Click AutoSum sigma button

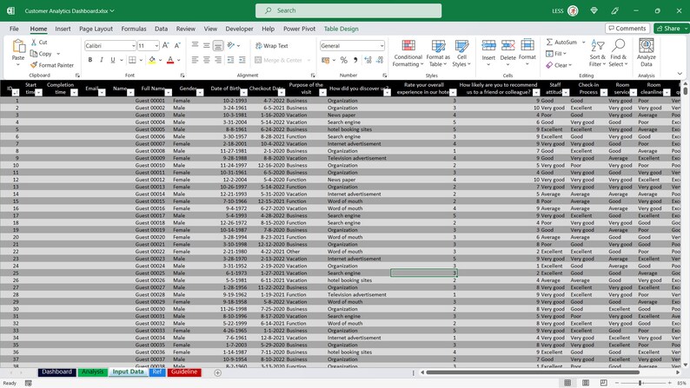point(561,43)
